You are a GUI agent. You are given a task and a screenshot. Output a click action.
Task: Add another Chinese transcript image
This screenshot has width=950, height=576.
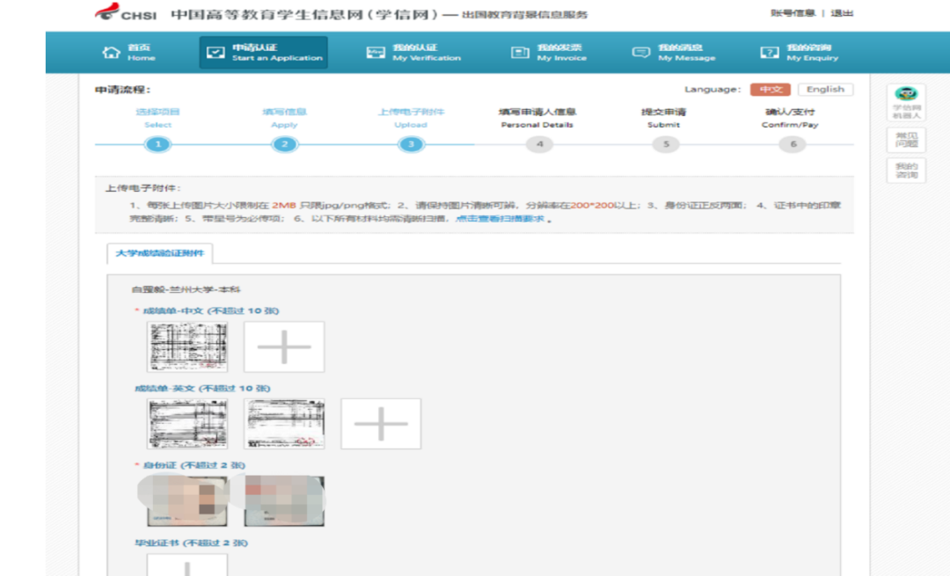284,346
